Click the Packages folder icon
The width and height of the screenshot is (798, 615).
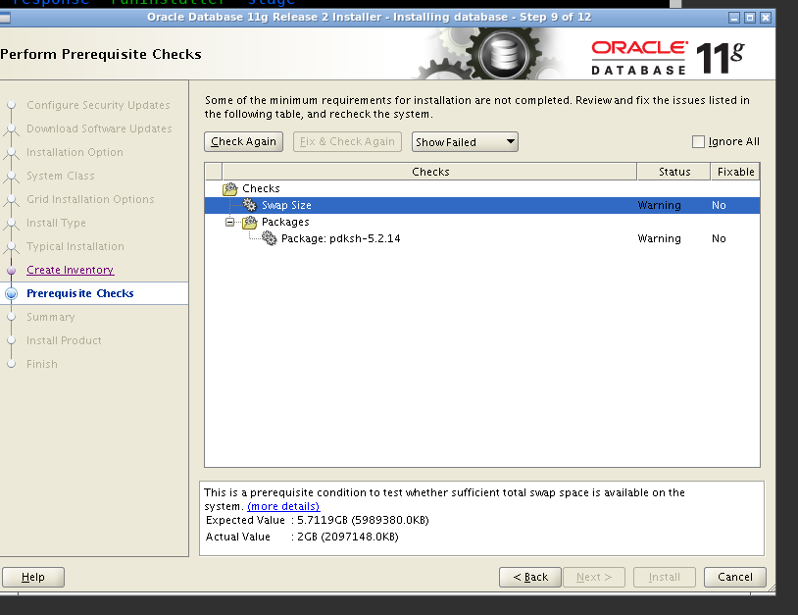click(249, 222)
